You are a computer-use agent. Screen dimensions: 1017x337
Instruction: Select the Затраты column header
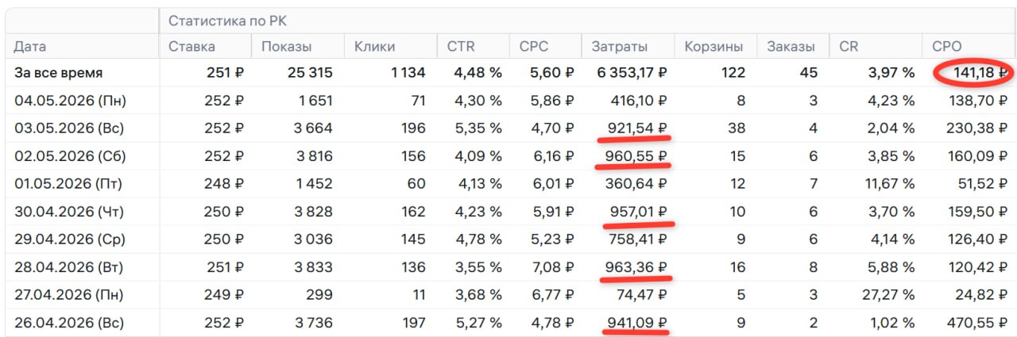619,47
